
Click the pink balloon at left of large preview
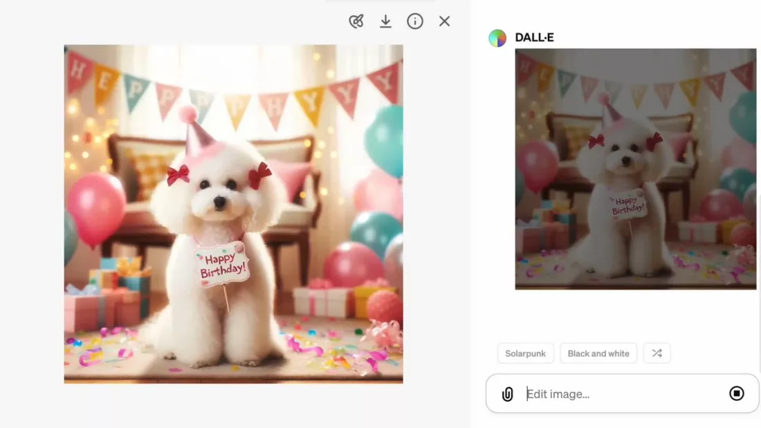point(96,207)
